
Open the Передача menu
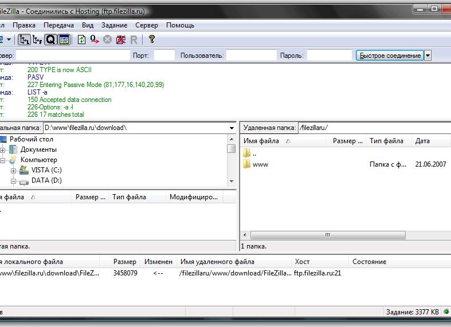58,25
